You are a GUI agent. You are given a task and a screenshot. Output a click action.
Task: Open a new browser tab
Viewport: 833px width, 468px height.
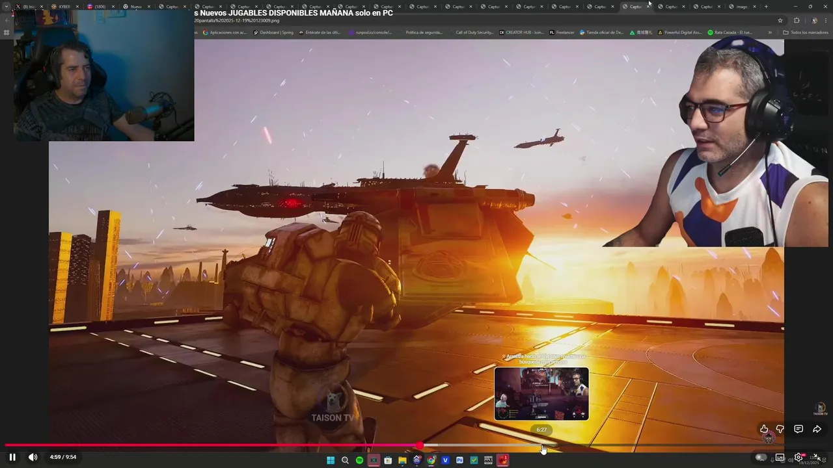(x=766, y=6)
